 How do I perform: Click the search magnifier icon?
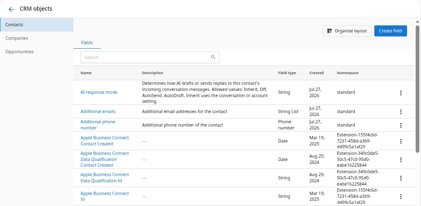(213, 57)
